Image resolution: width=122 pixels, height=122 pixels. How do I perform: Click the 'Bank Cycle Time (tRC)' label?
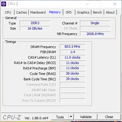click(x=40, y=79)
